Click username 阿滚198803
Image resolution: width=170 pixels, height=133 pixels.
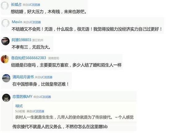21,40
